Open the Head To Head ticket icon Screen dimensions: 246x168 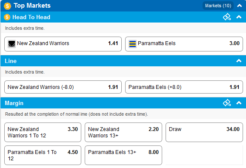[227, 17]
